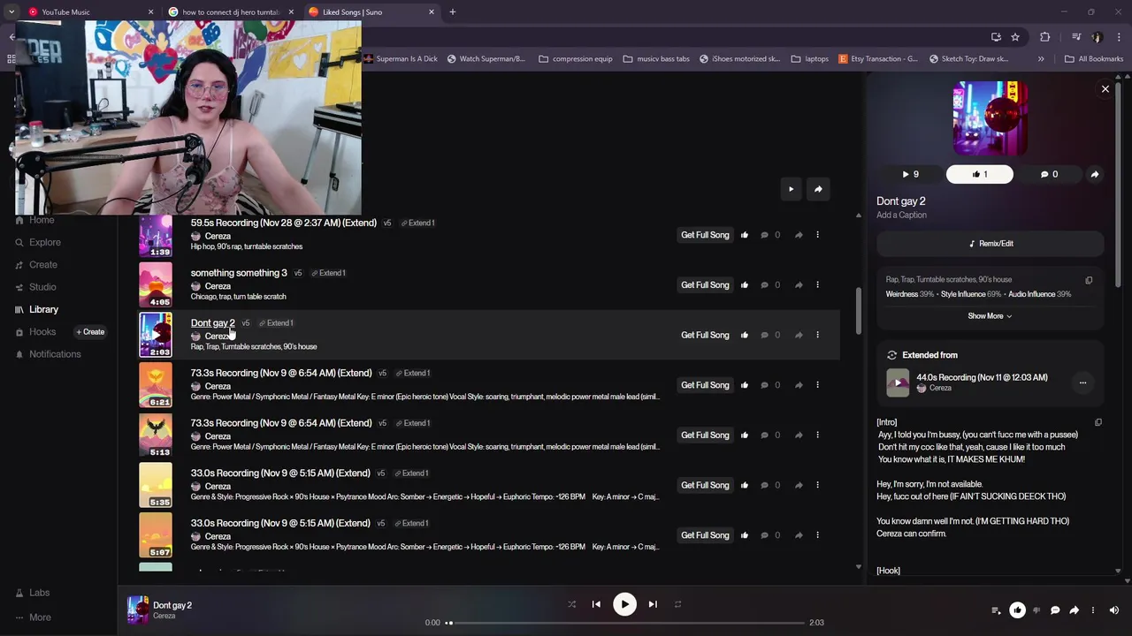Open the All Bookmarks folder
This screenshot has width=1132, height=636.
(1094, 59)
